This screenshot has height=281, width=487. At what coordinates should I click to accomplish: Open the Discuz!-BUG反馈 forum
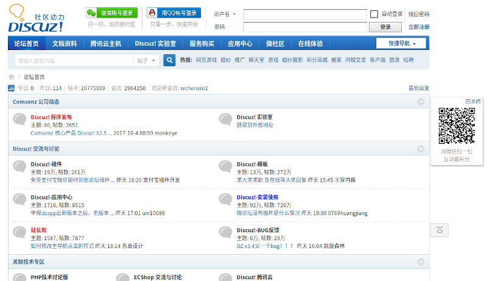(258, 230)
